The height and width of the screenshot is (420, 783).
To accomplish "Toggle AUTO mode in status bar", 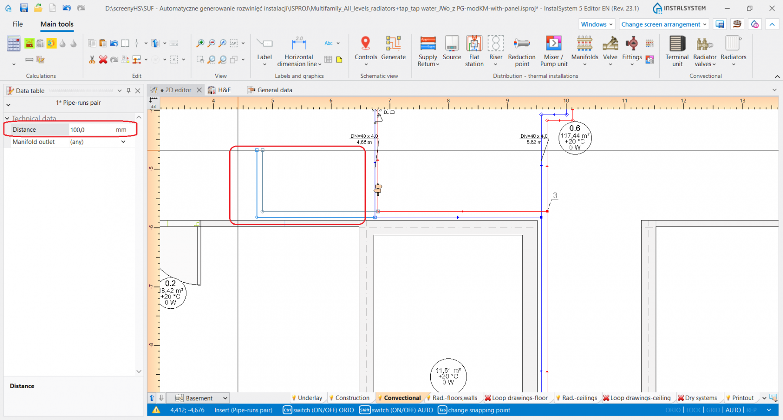I will tap(733, 410).
